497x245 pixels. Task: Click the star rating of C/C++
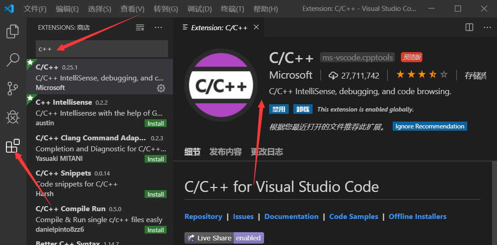coord(422,75)
